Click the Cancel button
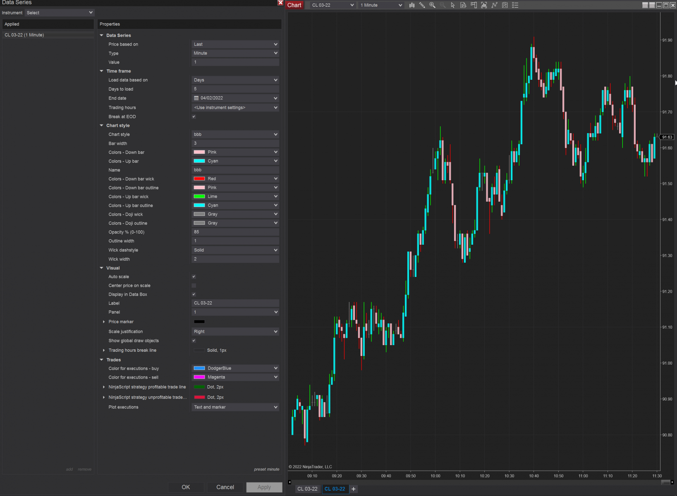Viewport: 677px width, 496px height. (x=225, y=487)
